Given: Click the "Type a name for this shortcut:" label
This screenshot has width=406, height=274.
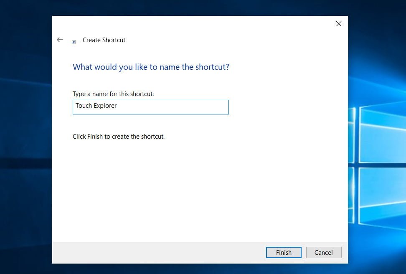Looking at the screenshot, I should (x=113, y=94).
